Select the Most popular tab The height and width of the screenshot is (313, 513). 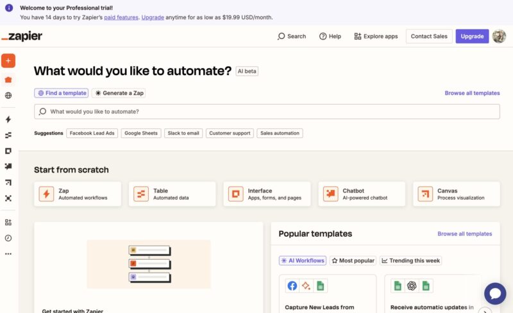click(353, 260)
